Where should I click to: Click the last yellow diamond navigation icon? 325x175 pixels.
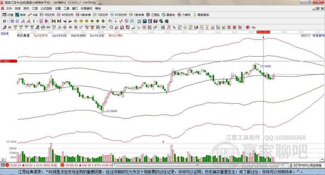pos(103,21)
